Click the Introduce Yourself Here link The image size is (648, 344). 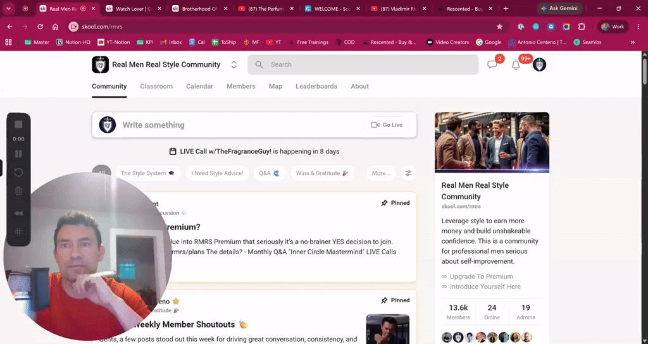click(x=485, y=286)
